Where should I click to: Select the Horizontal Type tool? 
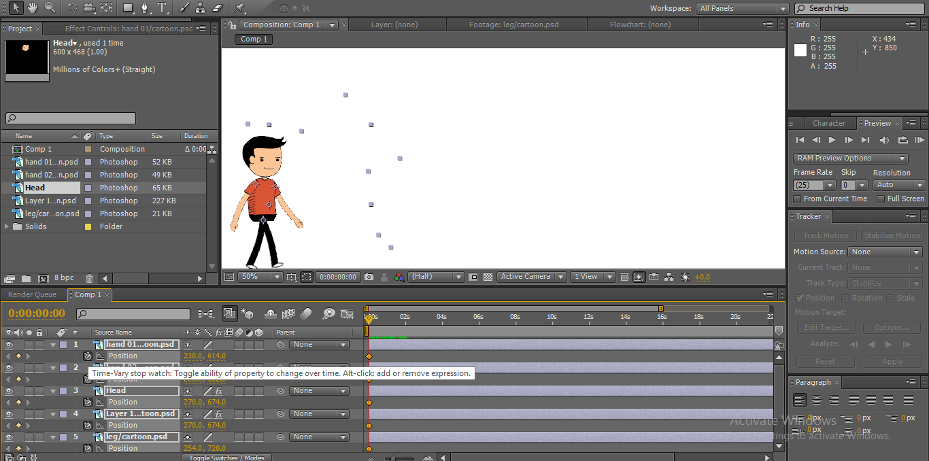pyautogui.click(x=162, y=7)
